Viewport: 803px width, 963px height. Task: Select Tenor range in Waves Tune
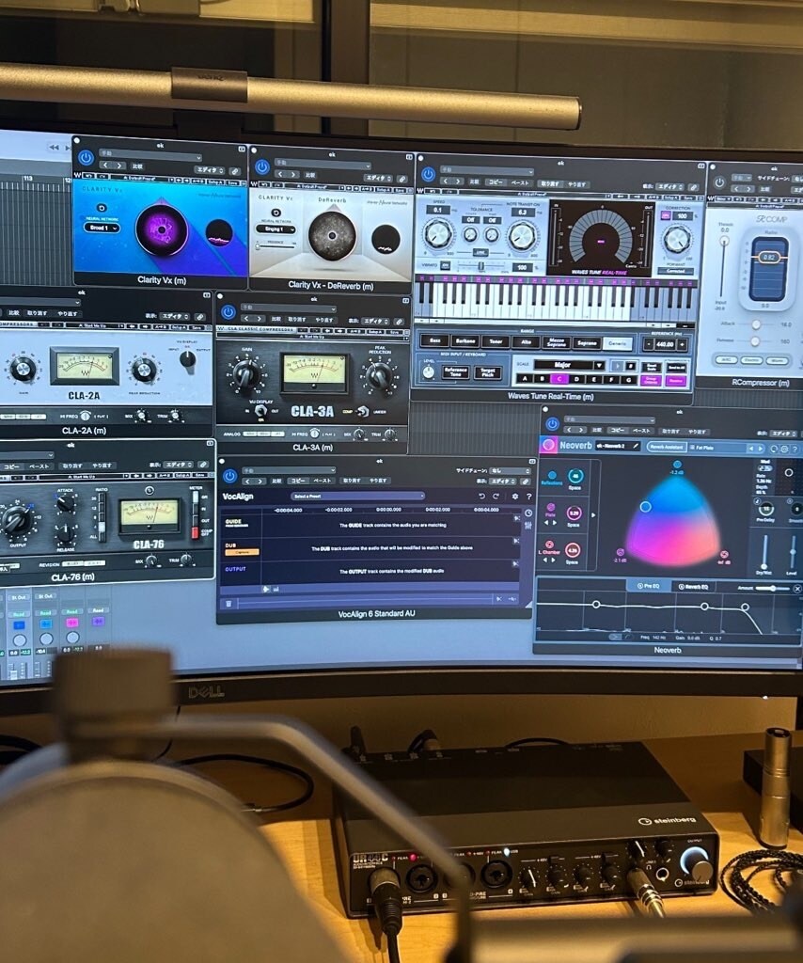pyautogui.click(x=496, y=341)
